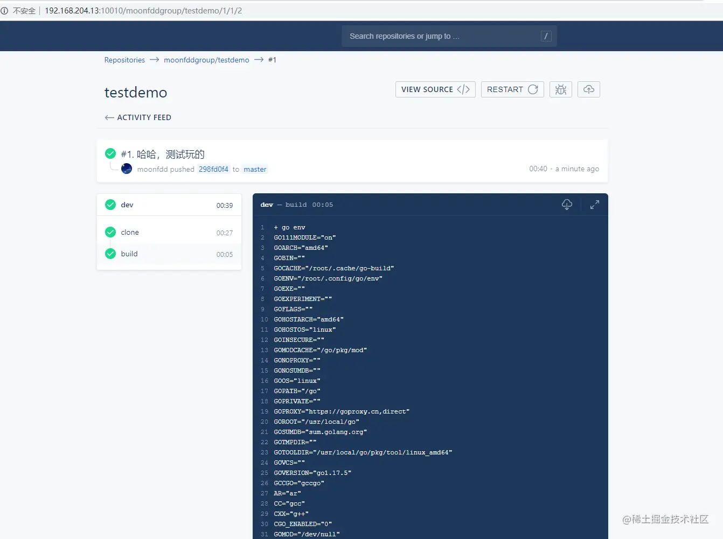Go back to ACTIVITY FEED
Image resolution: width=723 pixels, height=539 pixels.
point(138,117)
